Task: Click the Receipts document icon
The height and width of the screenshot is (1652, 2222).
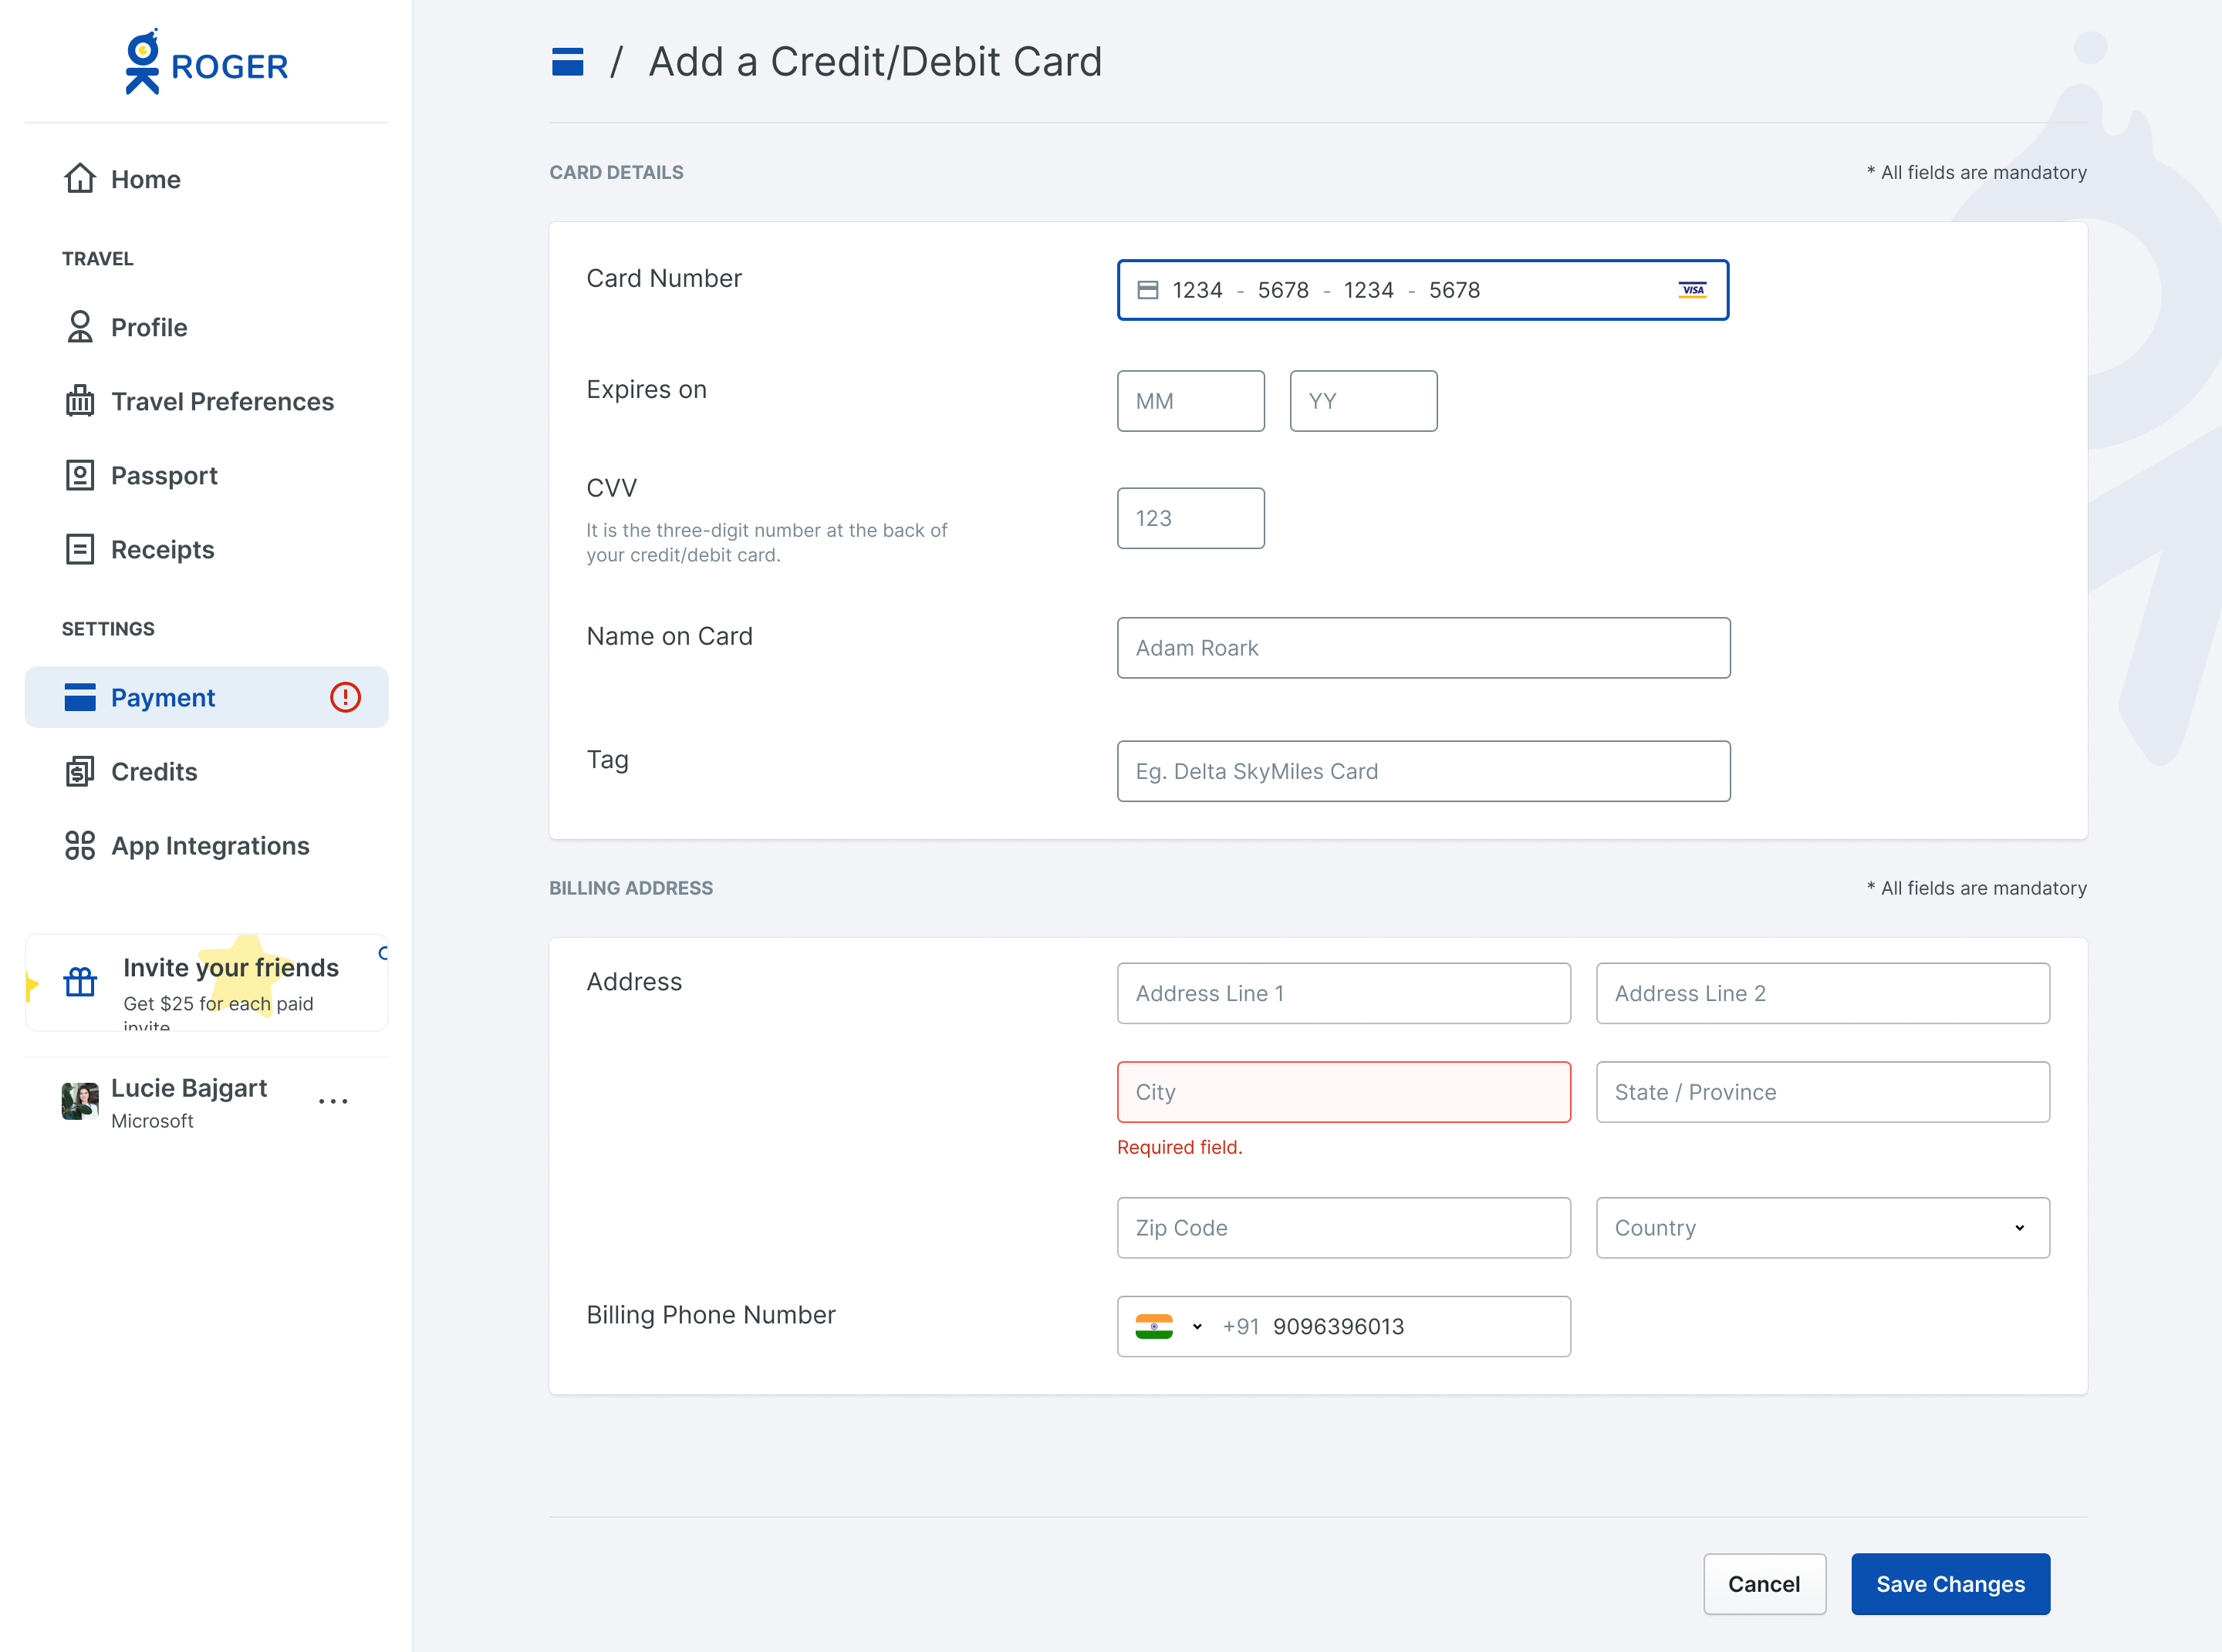Action: pos(80,549)
